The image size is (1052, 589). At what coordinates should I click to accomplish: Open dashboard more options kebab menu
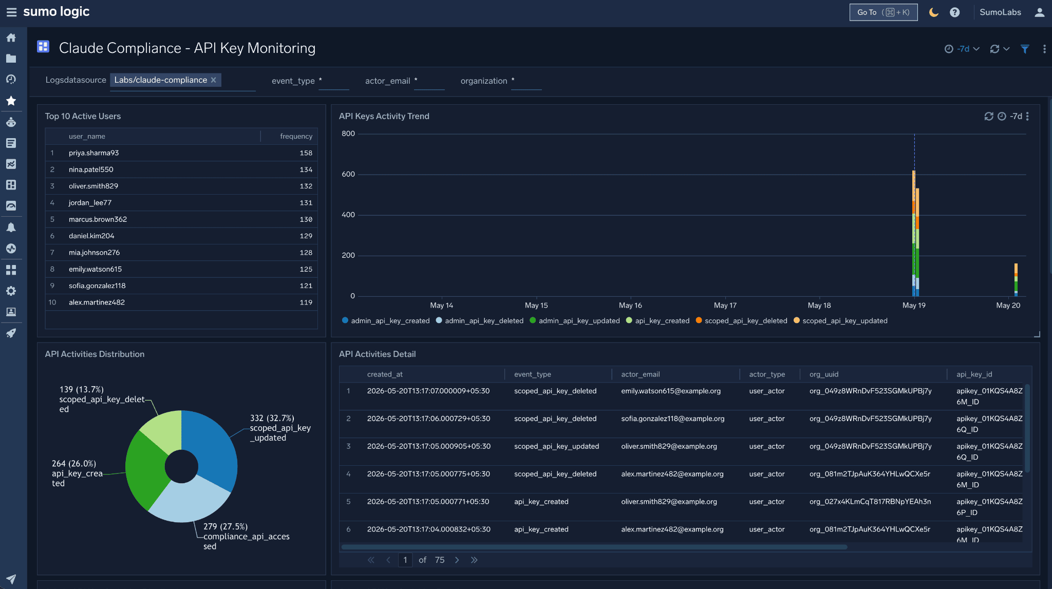[1044, 49]
